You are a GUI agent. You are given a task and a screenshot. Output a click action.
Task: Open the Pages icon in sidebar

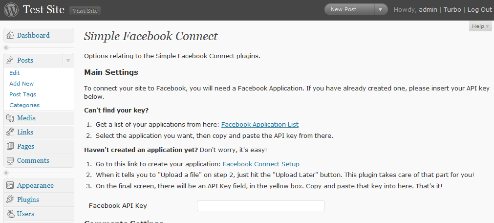coord(10,146)
